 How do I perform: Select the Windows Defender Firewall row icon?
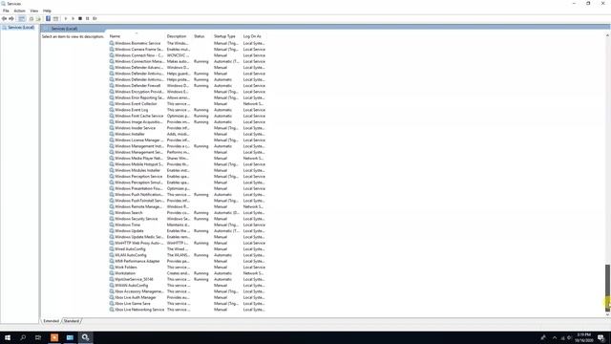tap(112, 85)
